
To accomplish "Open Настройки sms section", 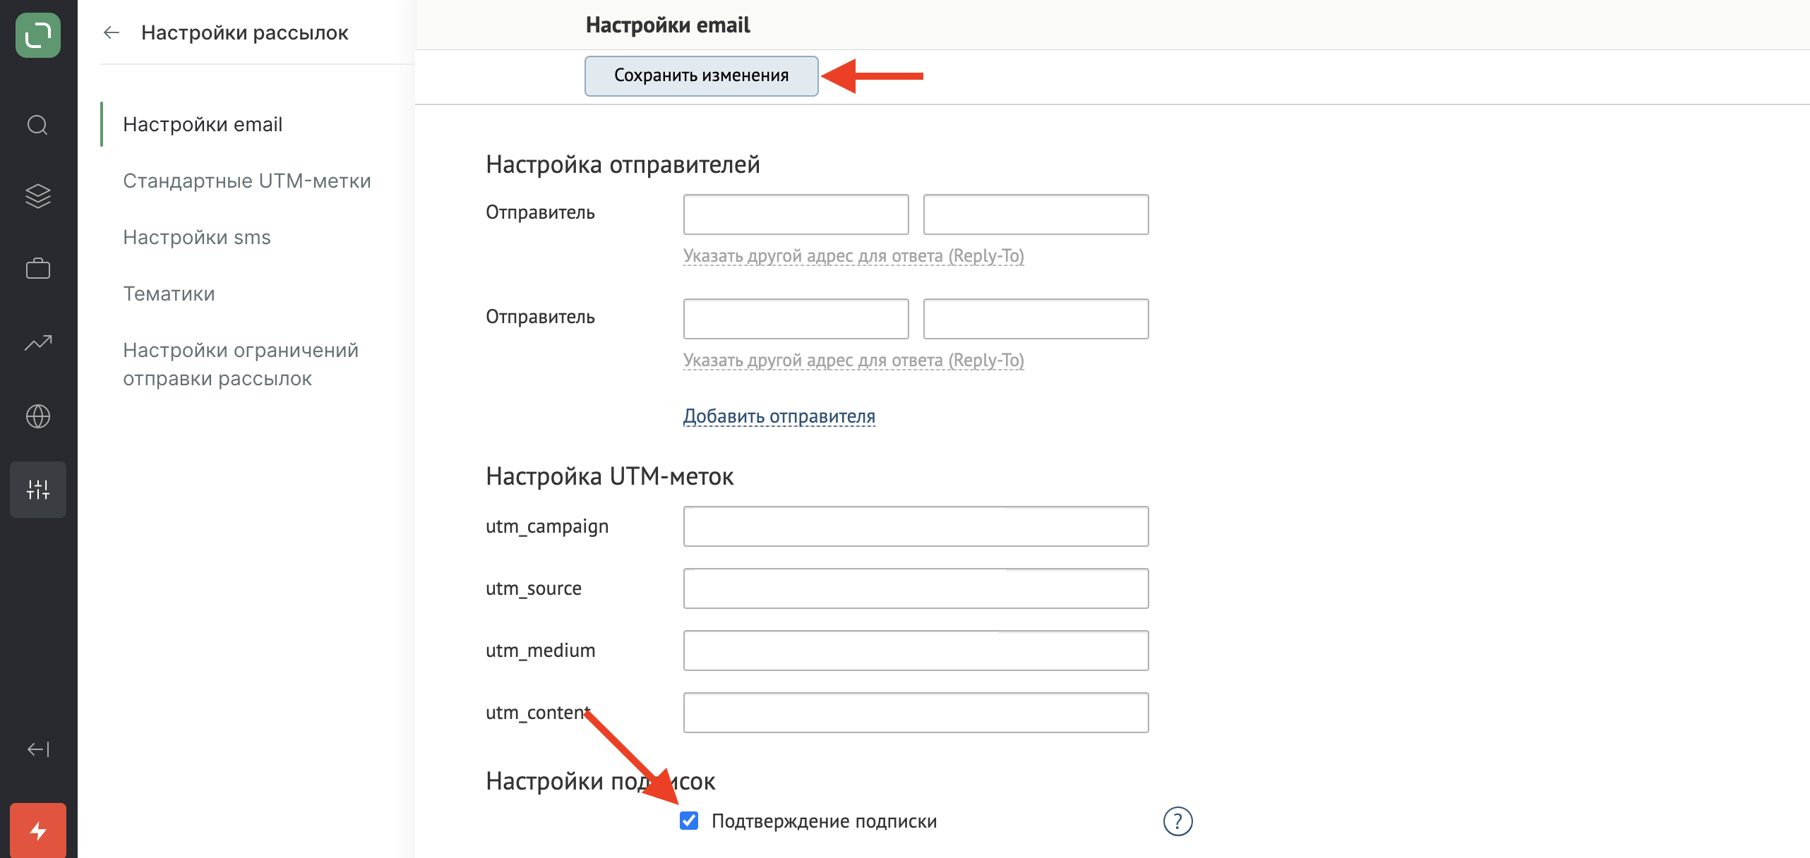I will point(197,237).
